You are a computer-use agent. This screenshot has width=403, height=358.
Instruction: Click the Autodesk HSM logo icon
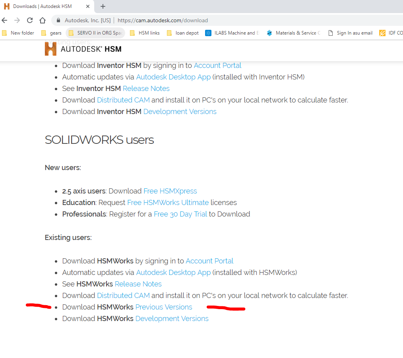pyautogui.click(x=50, y=49)
